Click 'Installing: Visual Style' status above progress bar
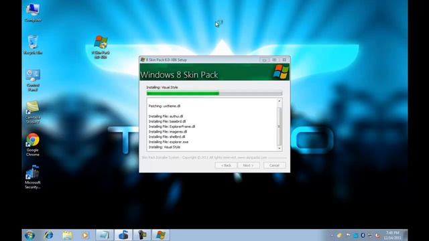The image size is (429, 241). (162, 88)
